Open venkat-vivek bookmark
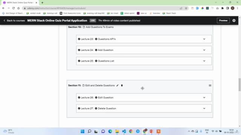The height and width of the screenshot is (135, 241). (34, 13)
